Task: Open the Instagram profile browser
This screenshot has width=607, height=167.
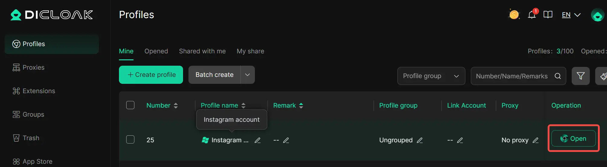Action: (573, 139)
